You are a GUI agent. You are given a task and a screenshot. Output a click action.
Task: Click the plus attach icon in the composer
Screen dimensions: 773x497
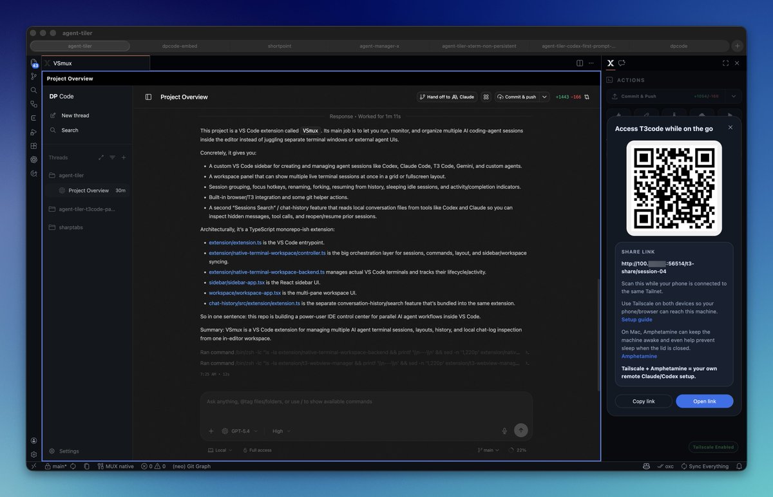(x=211, y=431)
